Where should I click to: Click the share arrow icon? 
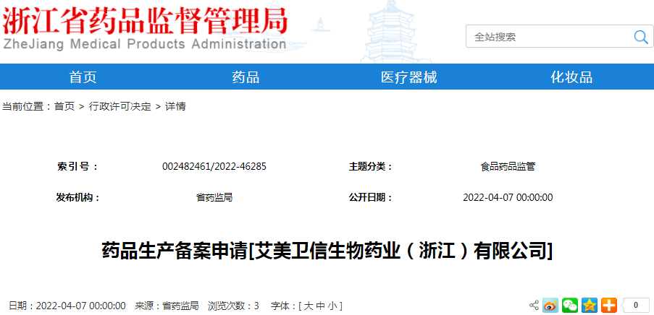click(534, 306)
